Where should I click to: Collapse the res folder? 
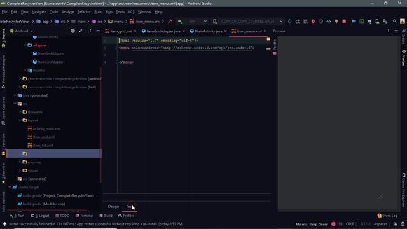click(15, 104)
